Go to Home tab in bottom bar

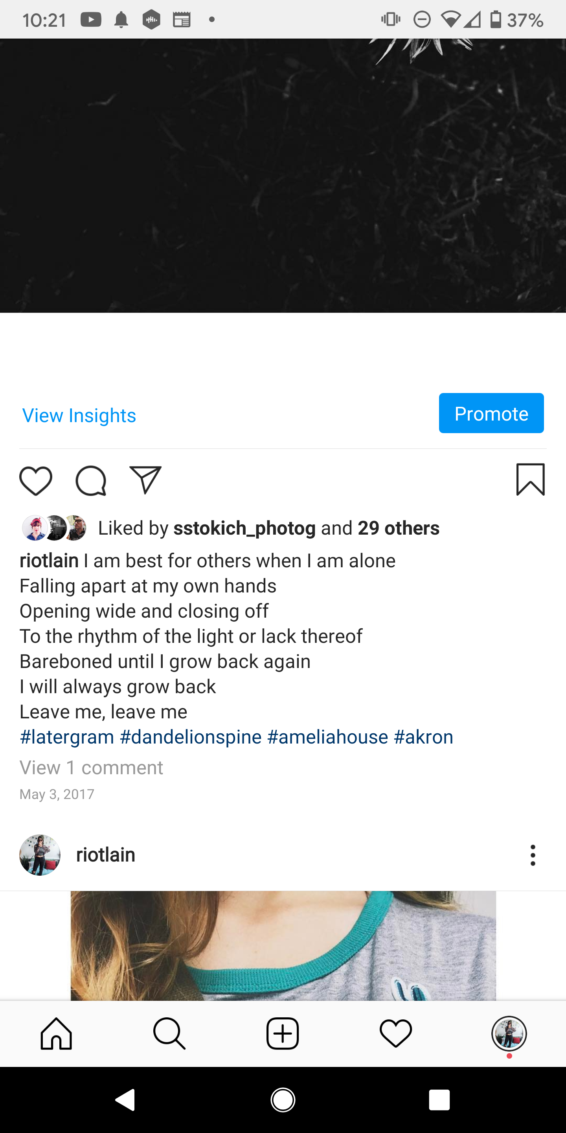pyautogui.click(x=56, y=1033)
